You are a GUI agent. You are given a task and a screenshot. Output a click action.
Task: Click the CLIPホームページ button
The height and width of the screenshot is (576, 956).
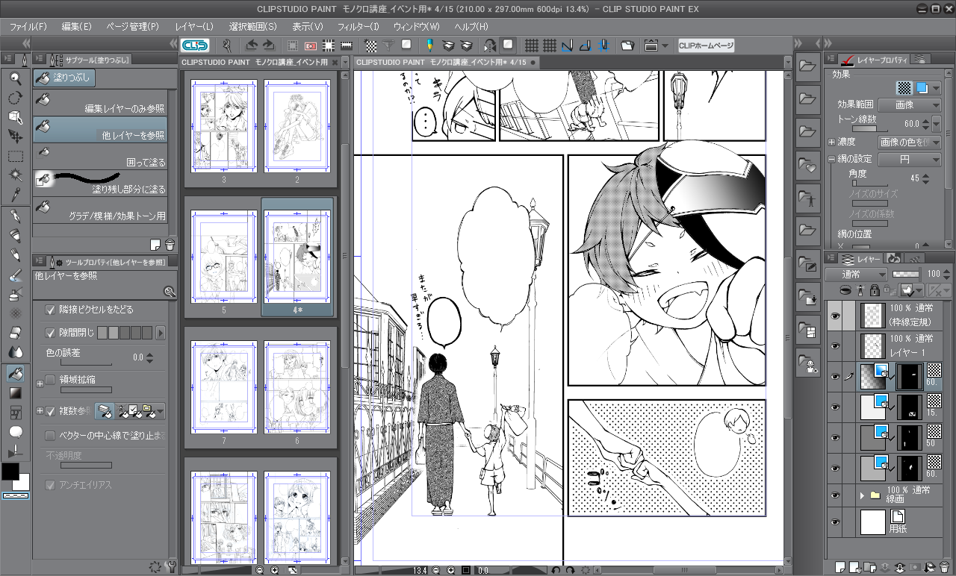pos(707,46)
